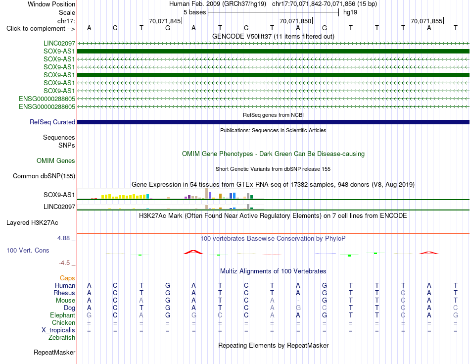Click the 70,071,845 ruler position marker
470x364 pixels.
[x=165, y=21]
